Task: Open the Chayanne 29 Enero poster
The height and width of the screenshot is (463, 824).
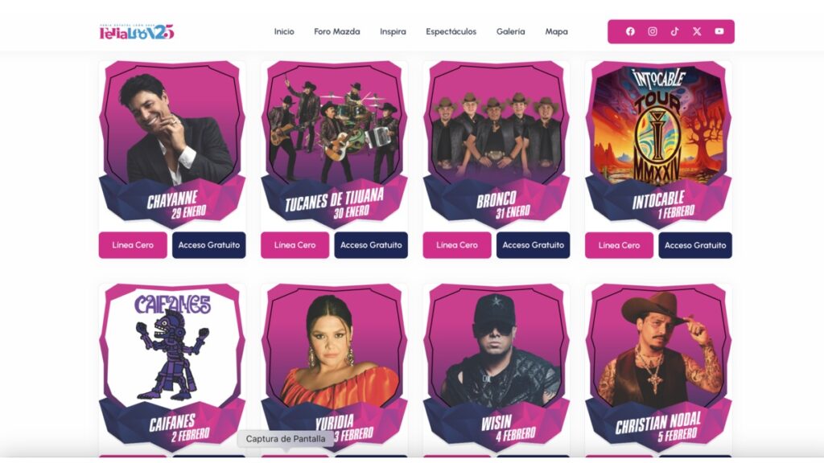Action: pos(172,144)
